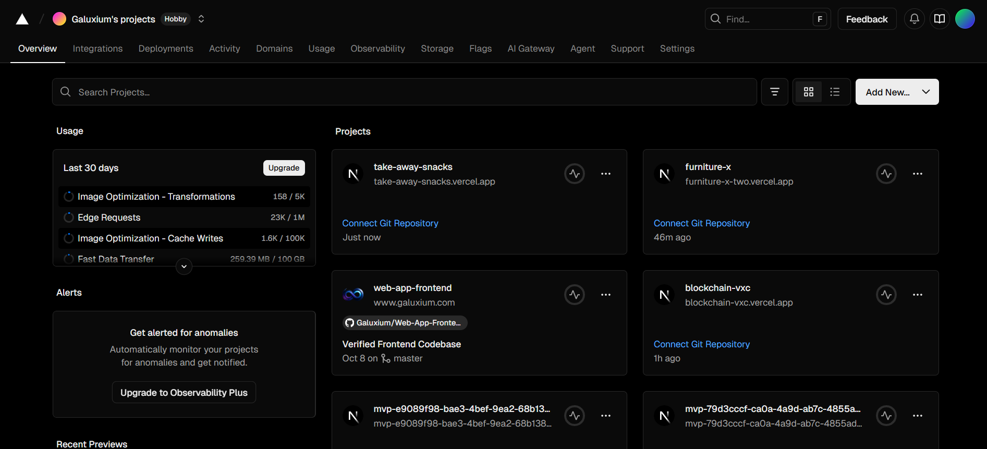Open the web-app-frontend project title
This screenshot has height=449, width=987.
pyautogui.click(x=412, y=288)
